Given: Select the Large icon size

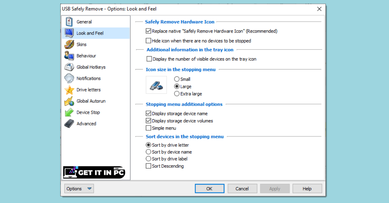Looking at the screenshot, I should pos(177,86).
